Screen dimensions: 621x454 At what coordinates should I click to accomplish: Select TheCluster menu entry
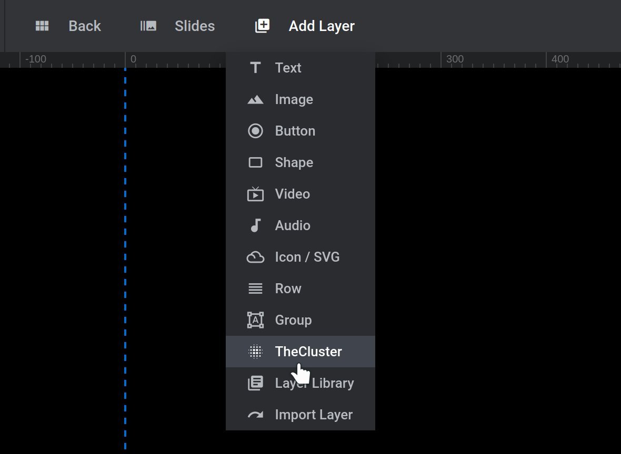300,352
